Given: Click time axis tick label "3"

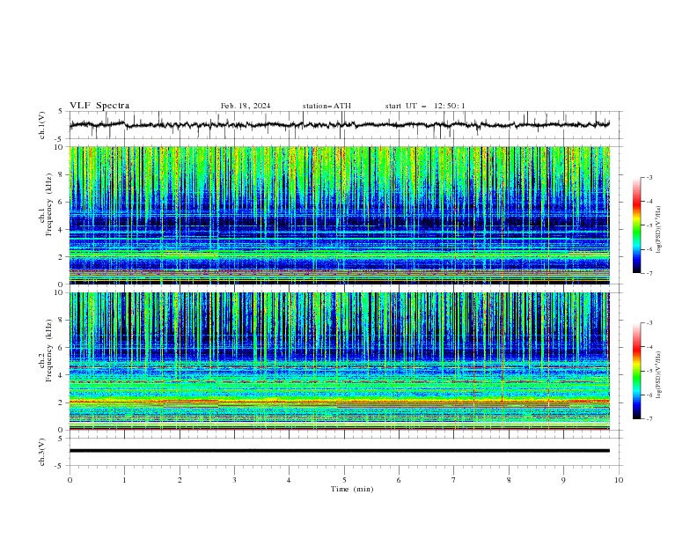Looking at the screenshot, I should point(234,480).
